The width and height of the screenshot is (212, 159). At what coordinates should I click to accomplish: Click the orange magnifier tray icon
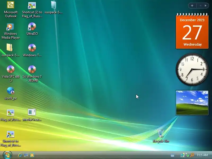(192, 155)
